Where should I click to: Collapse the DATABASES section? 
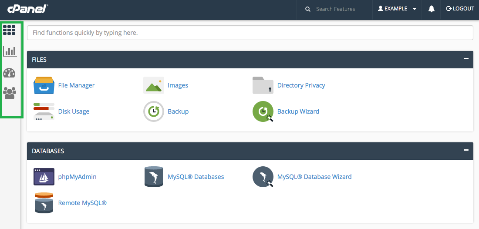[466, 150]
